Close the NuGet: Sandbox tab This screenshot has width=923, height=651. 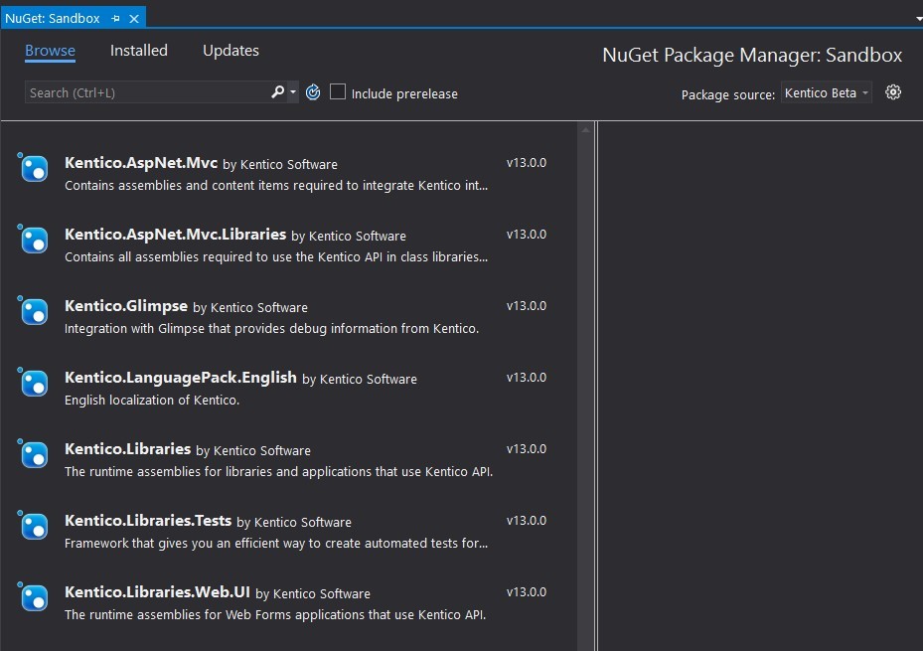pyautogui.click(x=134, y=19)
